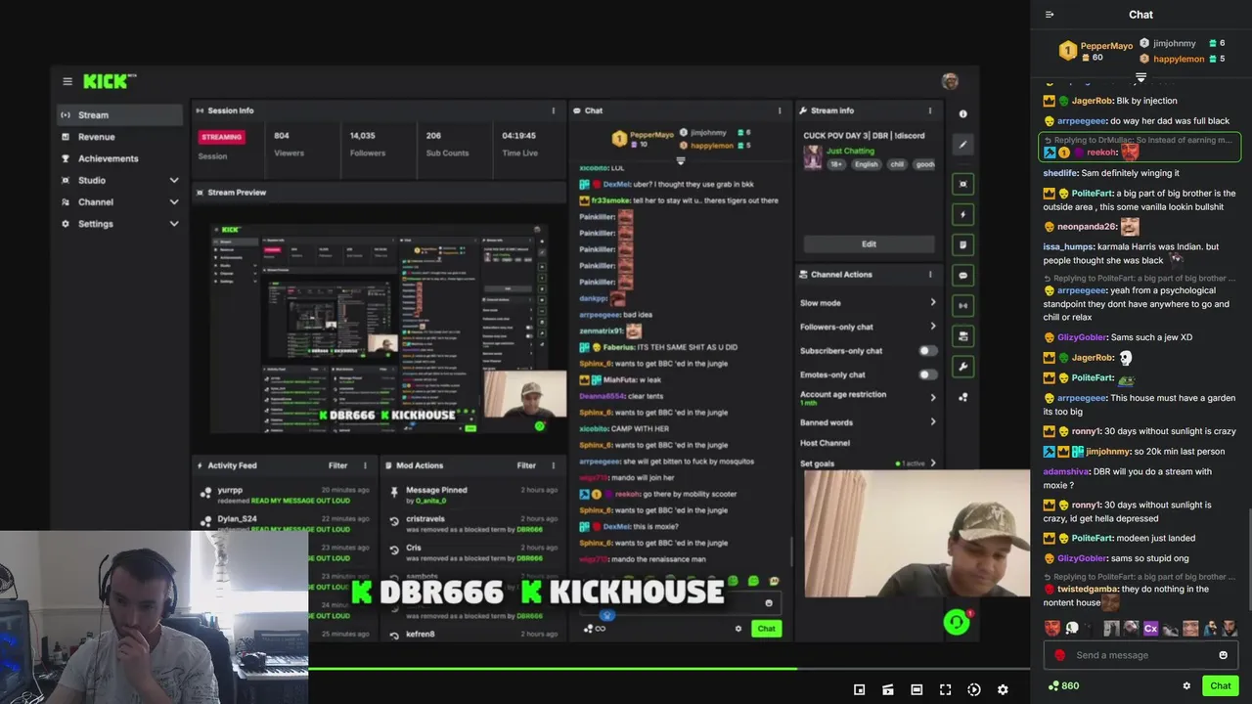Click the info icon in right toolbar
The width and height of the screenshot is (1252, 704).
click(962, 114)
